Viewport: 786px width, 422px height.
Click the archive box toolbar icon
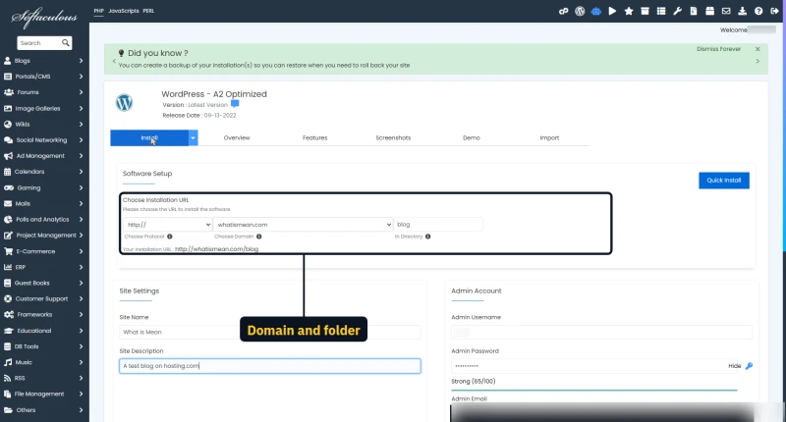click(645, 11)
